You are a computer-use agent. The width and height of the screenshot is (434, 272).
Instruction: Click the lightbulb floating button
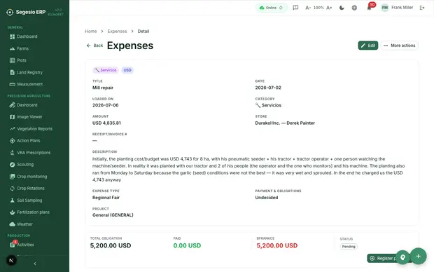click(402, 257)
